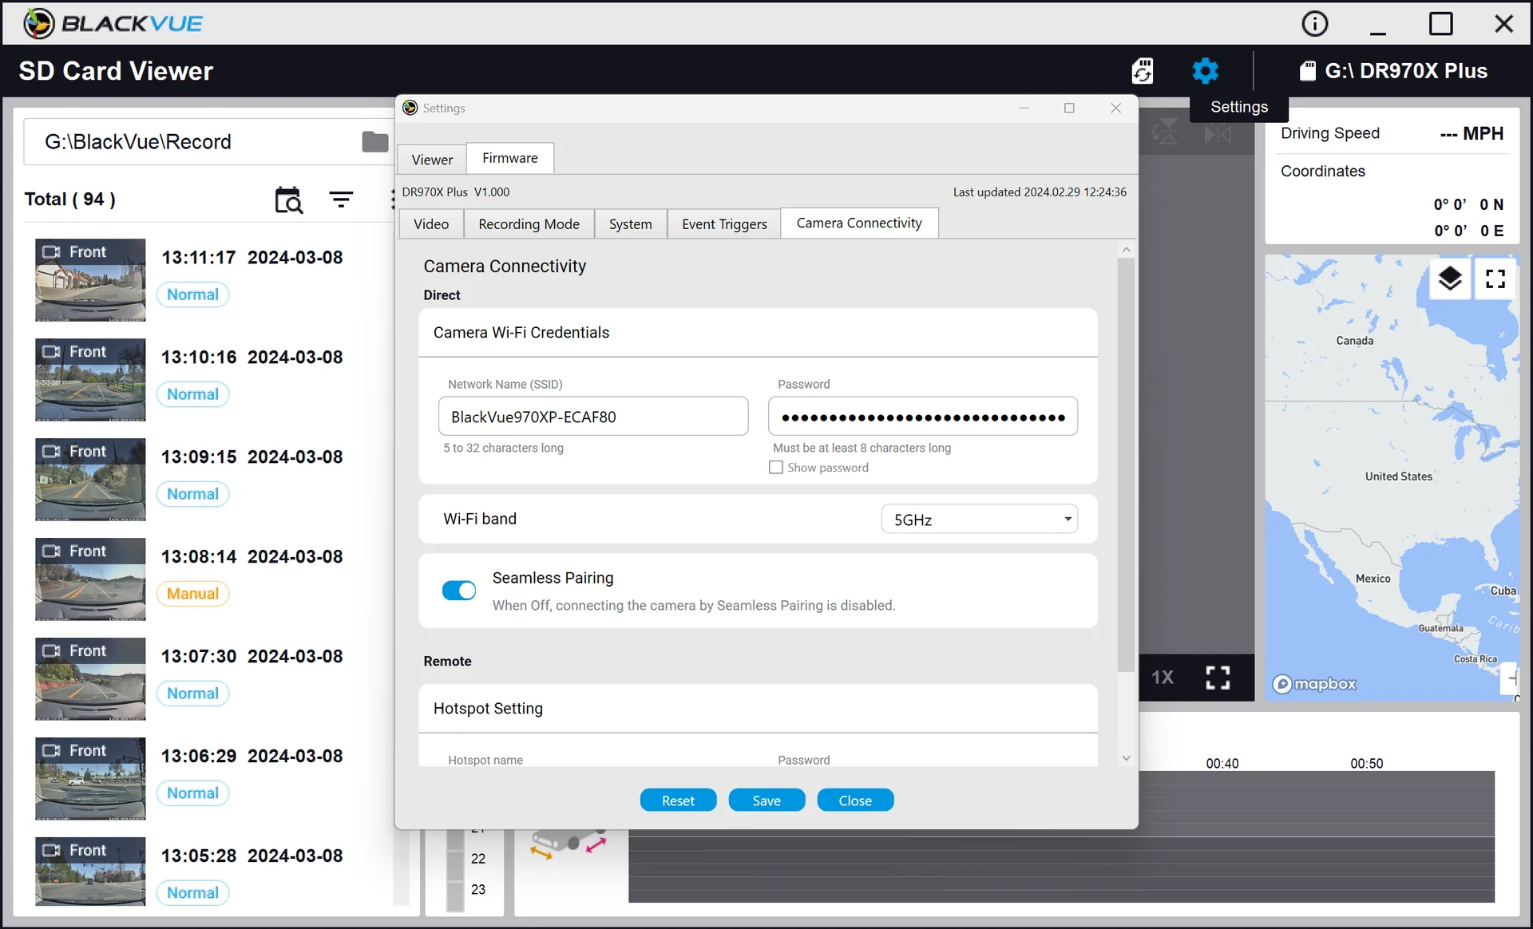Click the Save button
This screenshot has height=929, width=1533.
click(x=766, y=801)
